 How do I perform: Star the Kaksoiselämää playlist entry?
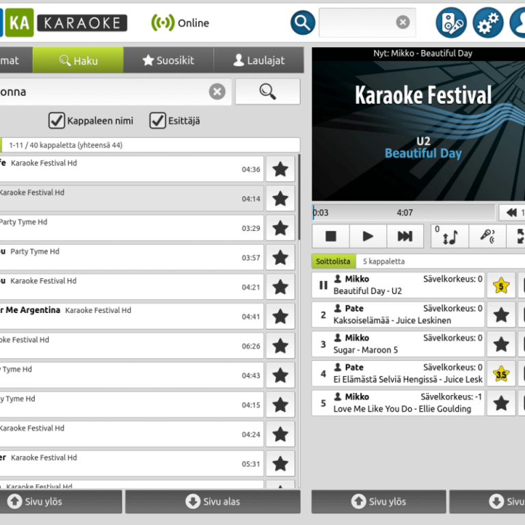pyautogui.click(x=501, y=315)
